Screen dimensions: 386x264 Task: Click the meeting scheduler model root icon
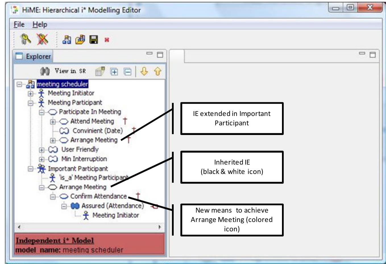(30, 84)
